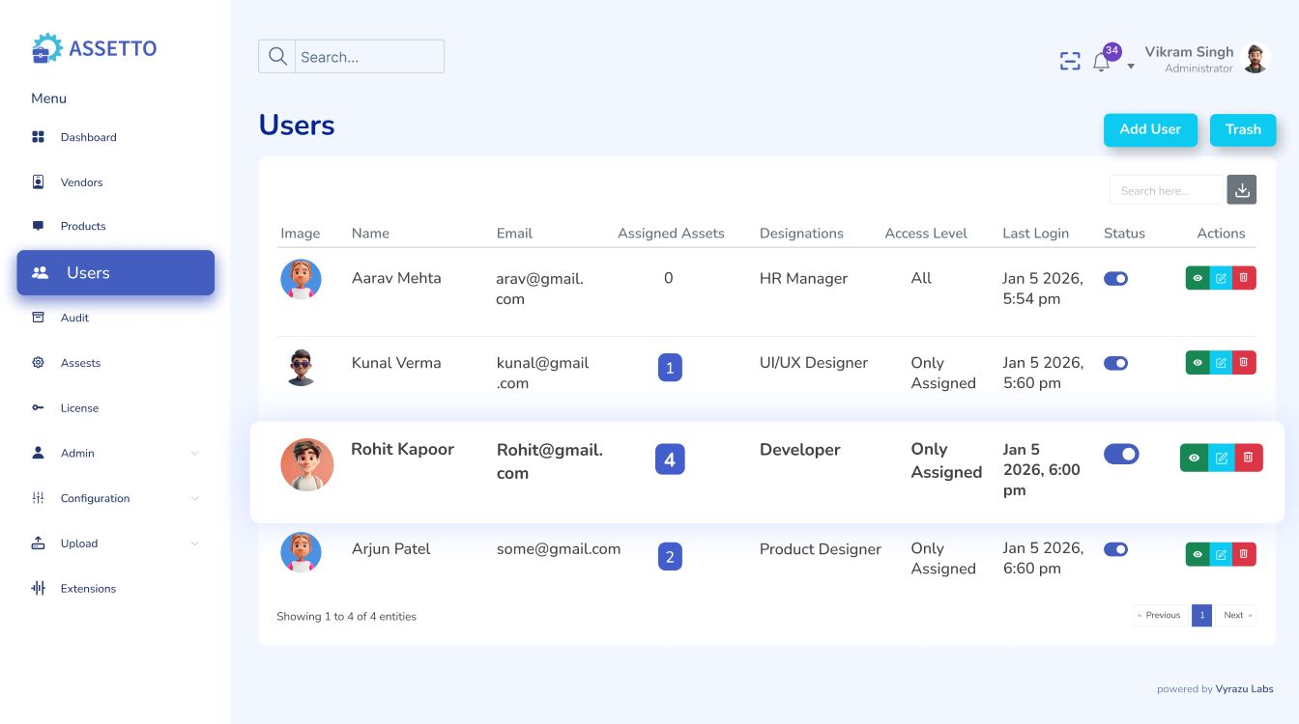Click the table 'Search here' field
Image resolution: width=1299 pixels, height=724 pixels.
pyautogui.click(x=1165, y=190)
